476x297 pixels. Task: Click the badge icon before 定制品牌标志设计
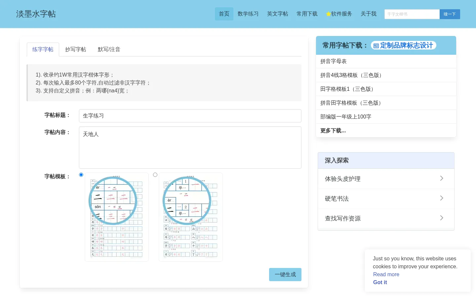[376, 46]
